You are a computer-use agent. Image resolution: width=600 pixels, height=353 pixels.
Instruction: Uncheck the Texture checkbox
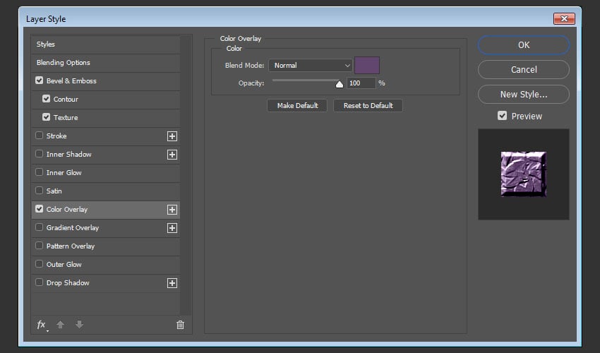[x=47, y=117]
